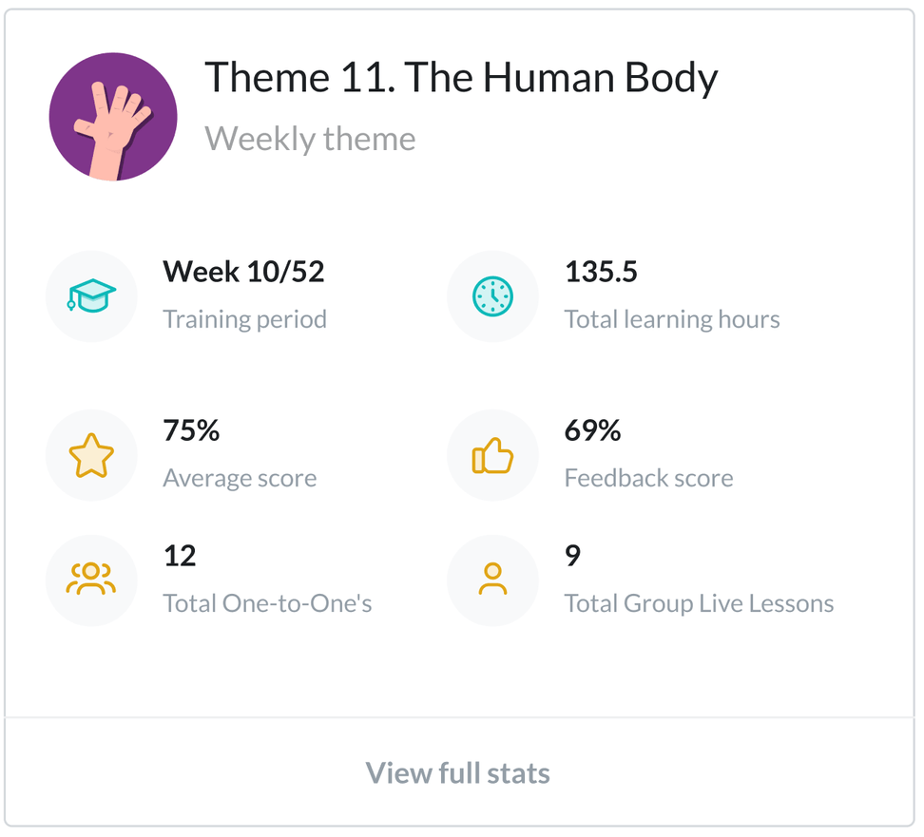Click the clock learning hours icon
924x837 pixels.
(492, 296)
